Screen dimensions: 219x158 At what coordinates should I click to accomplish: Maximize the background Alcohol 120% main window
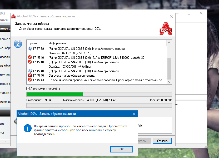pos(189,13)
